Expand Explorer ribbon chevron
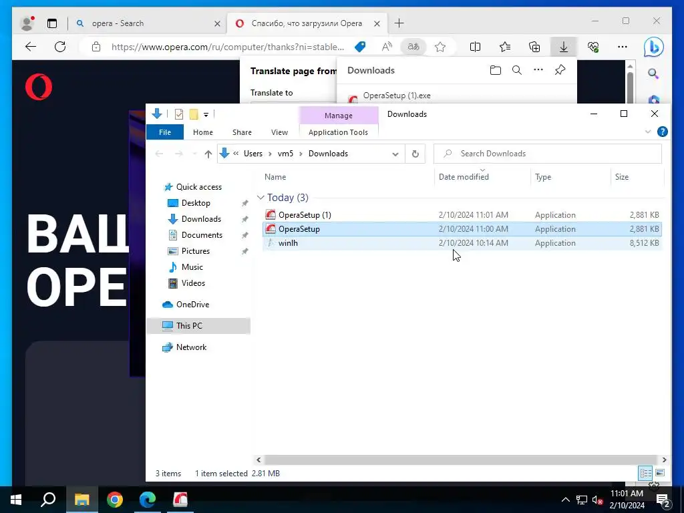This screenshot has width=684, height=513. click(648, 132)
